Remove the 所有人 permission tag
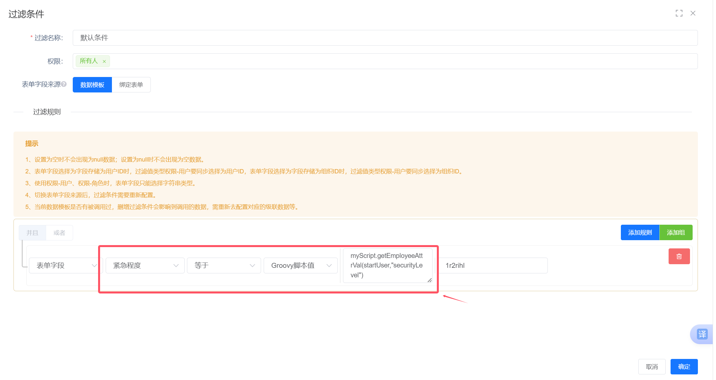The height and width of the screenshot is (380, 716). coord(104,62)
